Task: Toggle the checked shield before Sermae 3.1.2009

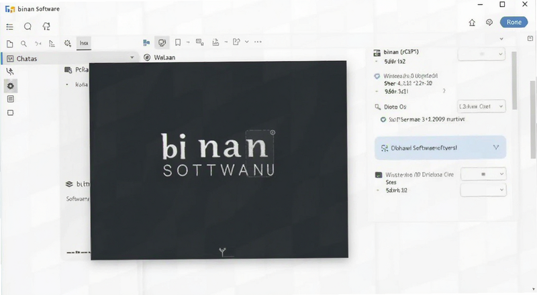Action: tap(383, 120)
